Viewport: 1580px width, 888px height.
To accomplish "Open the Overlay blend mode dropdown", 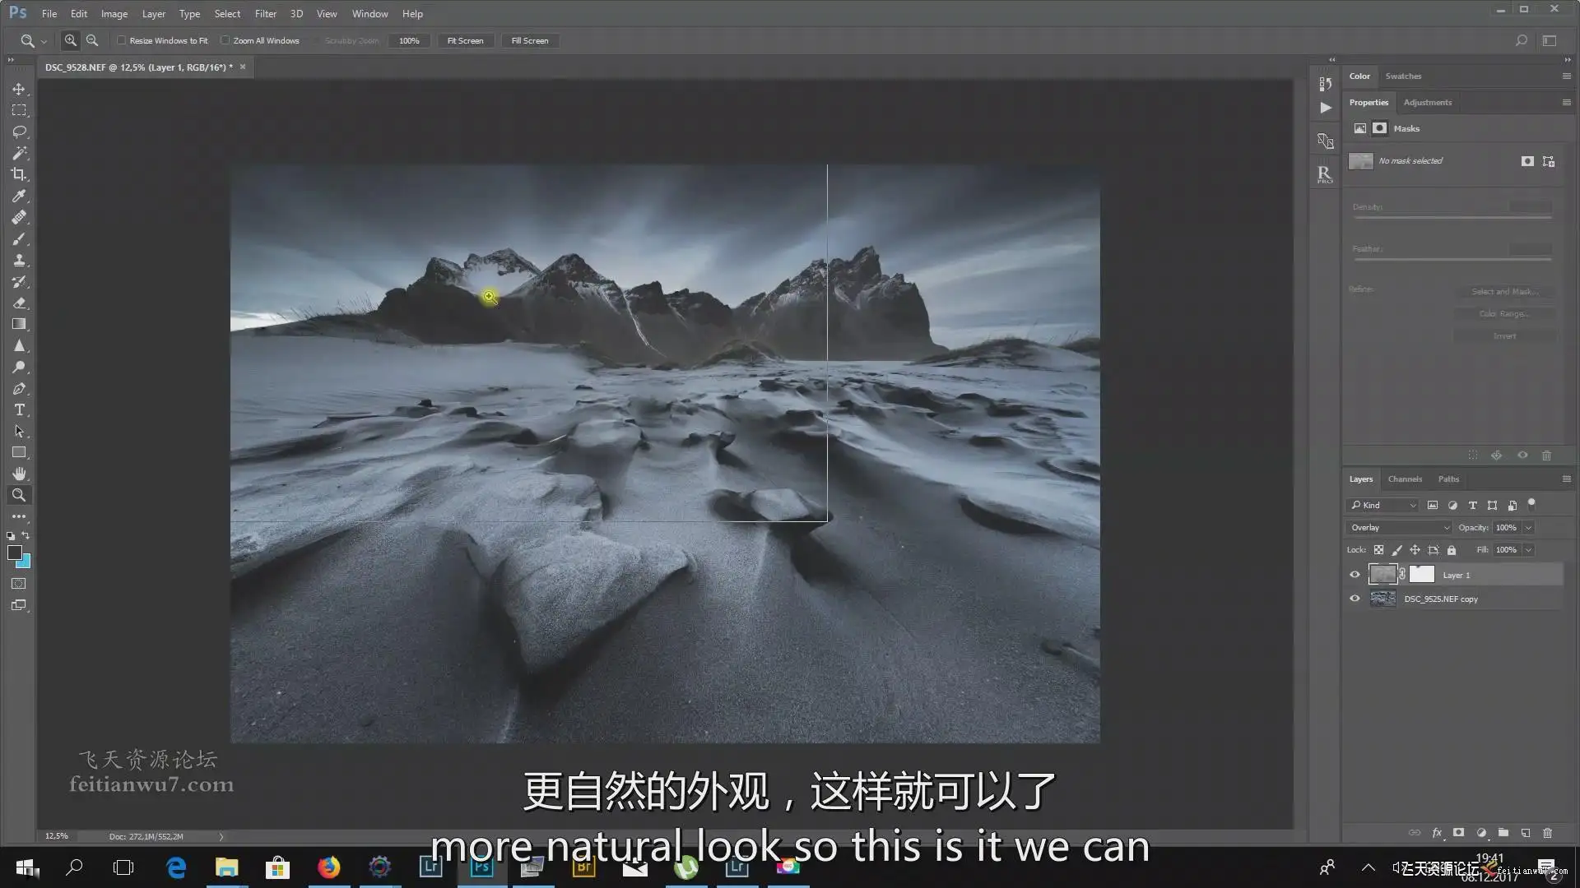I will [x=1398, y=528].
